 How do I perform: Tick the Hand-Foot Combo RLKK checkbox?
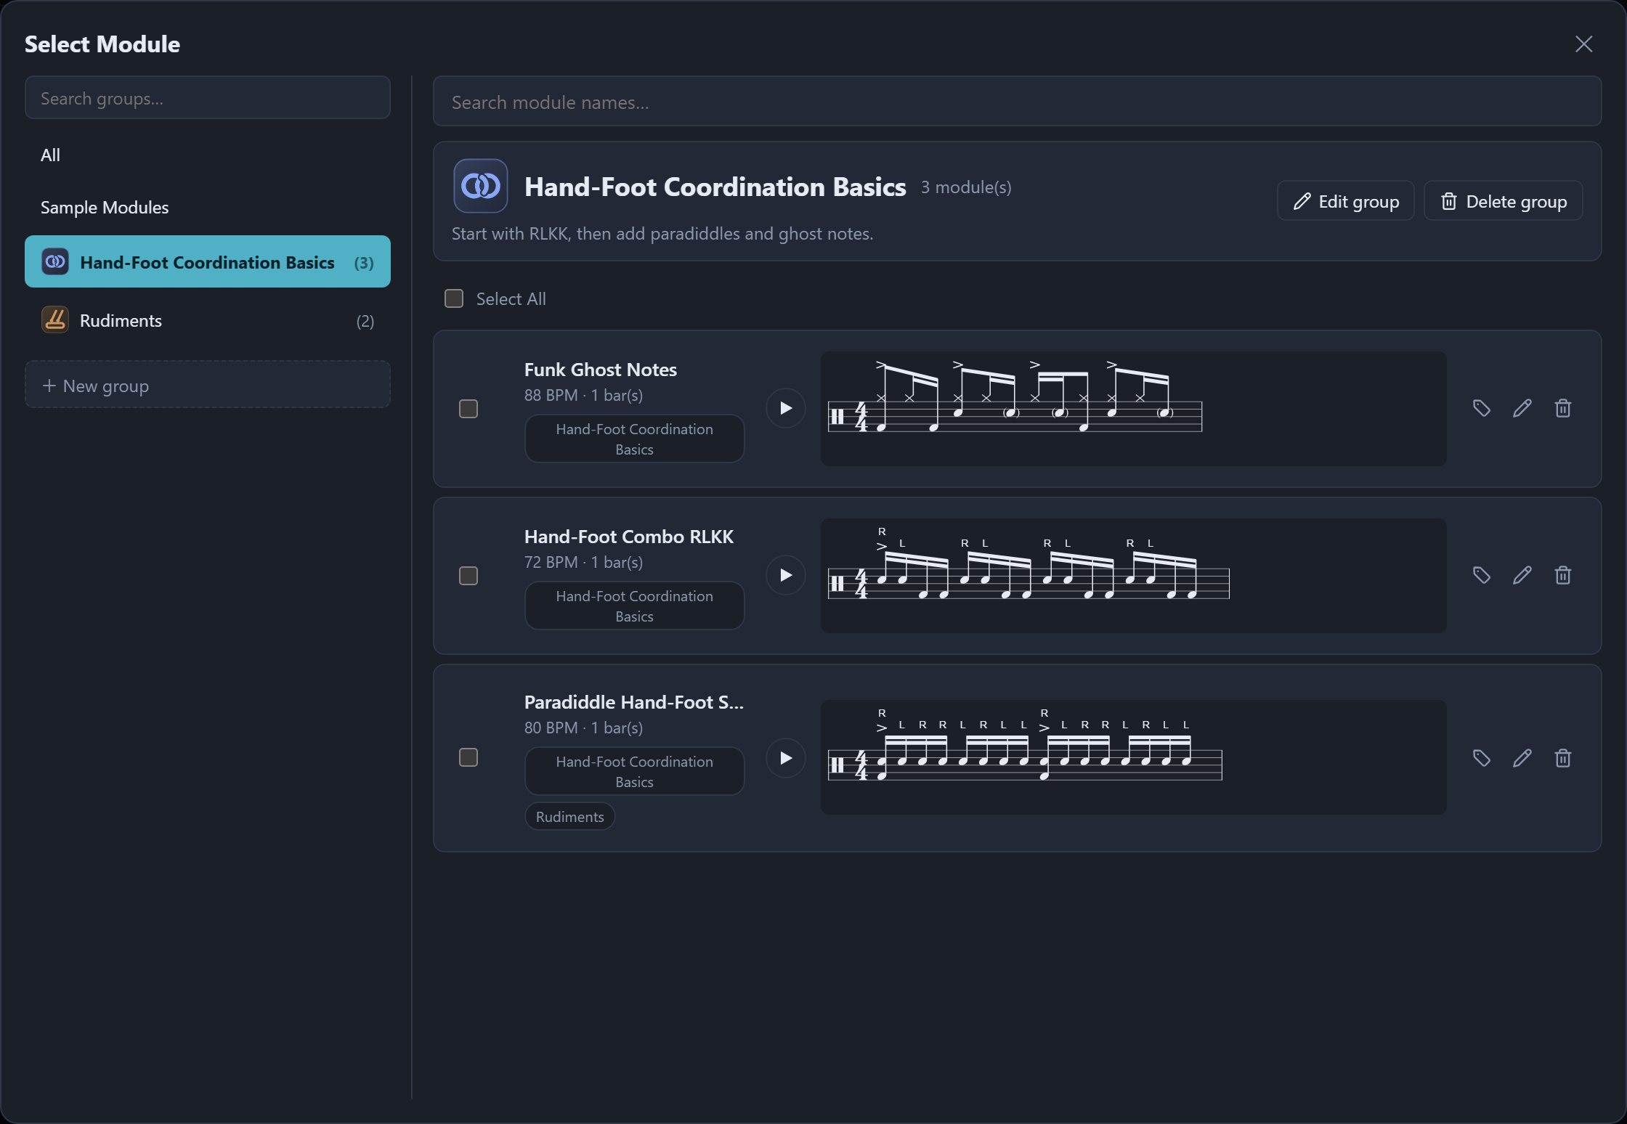pyautogui.click(x=468, y=576)
